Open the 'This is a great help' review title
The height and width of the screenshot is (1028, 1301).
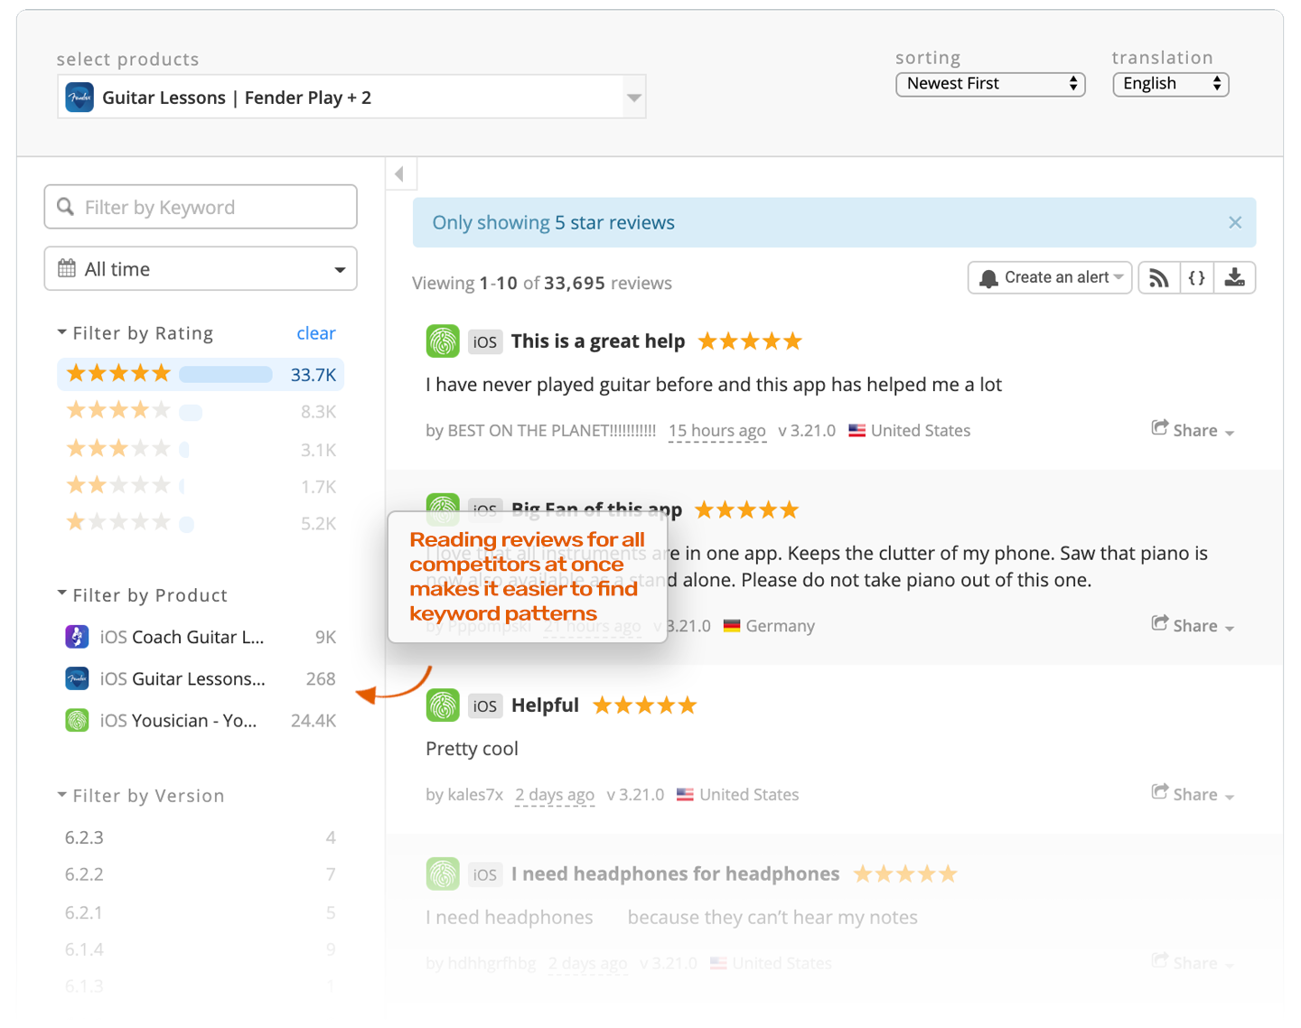tap(598, 341)
